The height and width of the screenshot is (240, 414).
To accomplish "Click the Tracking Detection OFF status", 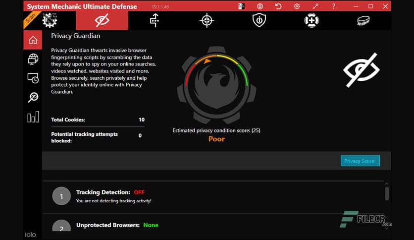I will coord(139,192).
